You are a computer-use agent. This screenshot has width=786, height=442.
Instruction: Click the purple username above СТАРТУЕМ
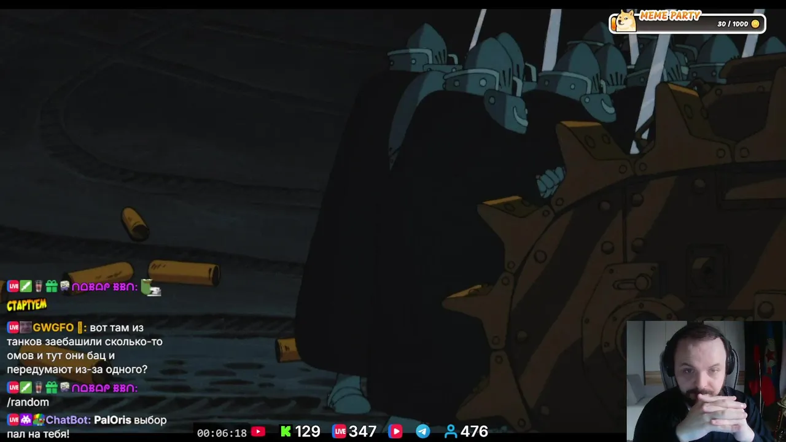[104, 287]
